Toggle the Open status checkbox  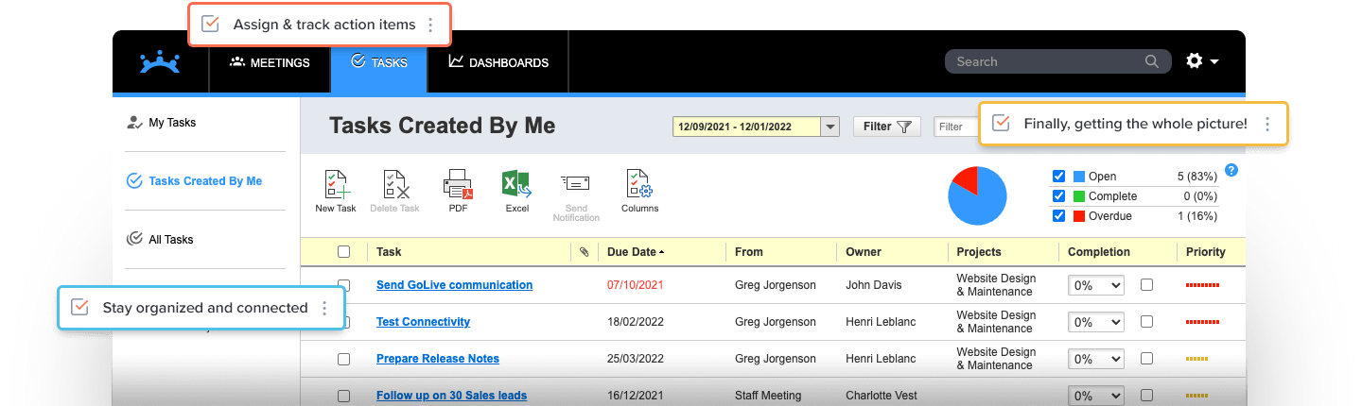click(1058, 177)
